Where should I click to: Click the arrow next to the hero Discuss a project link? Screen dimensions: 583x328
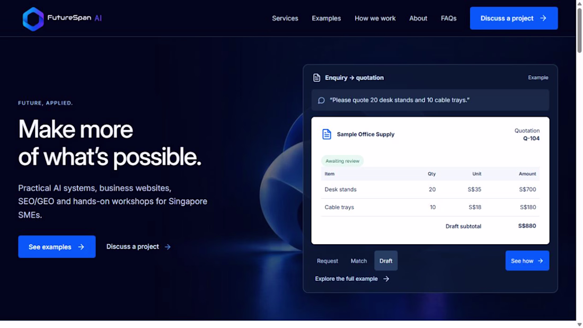click(167, 247)
